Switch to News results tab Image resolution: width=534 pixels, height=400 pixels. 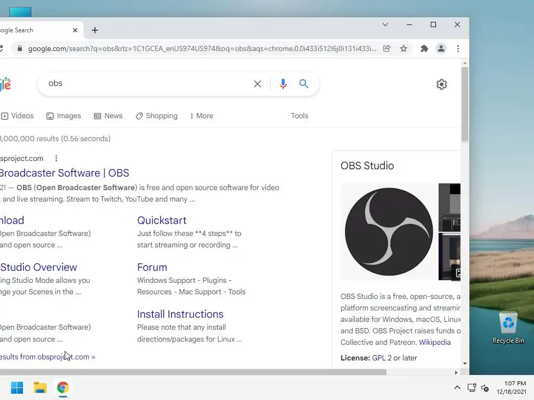108,116
